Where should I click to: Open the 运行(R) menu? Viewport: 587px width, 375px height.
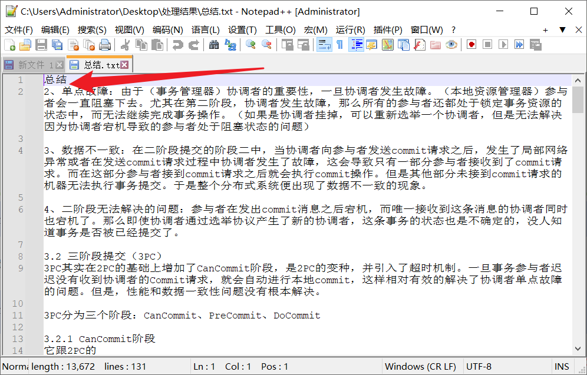click(x=351, y=30)
